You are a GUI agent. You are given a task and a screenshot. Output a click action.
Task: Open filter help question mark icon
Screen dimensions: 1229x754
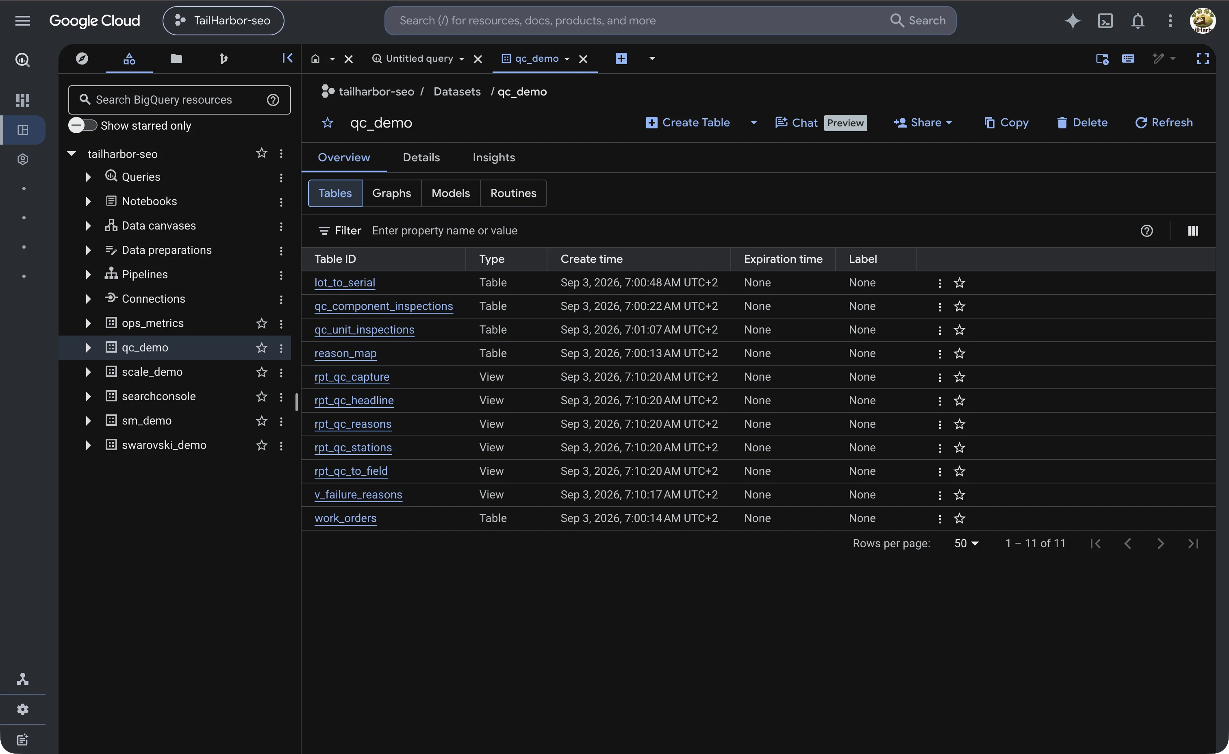pos(1147,231)
